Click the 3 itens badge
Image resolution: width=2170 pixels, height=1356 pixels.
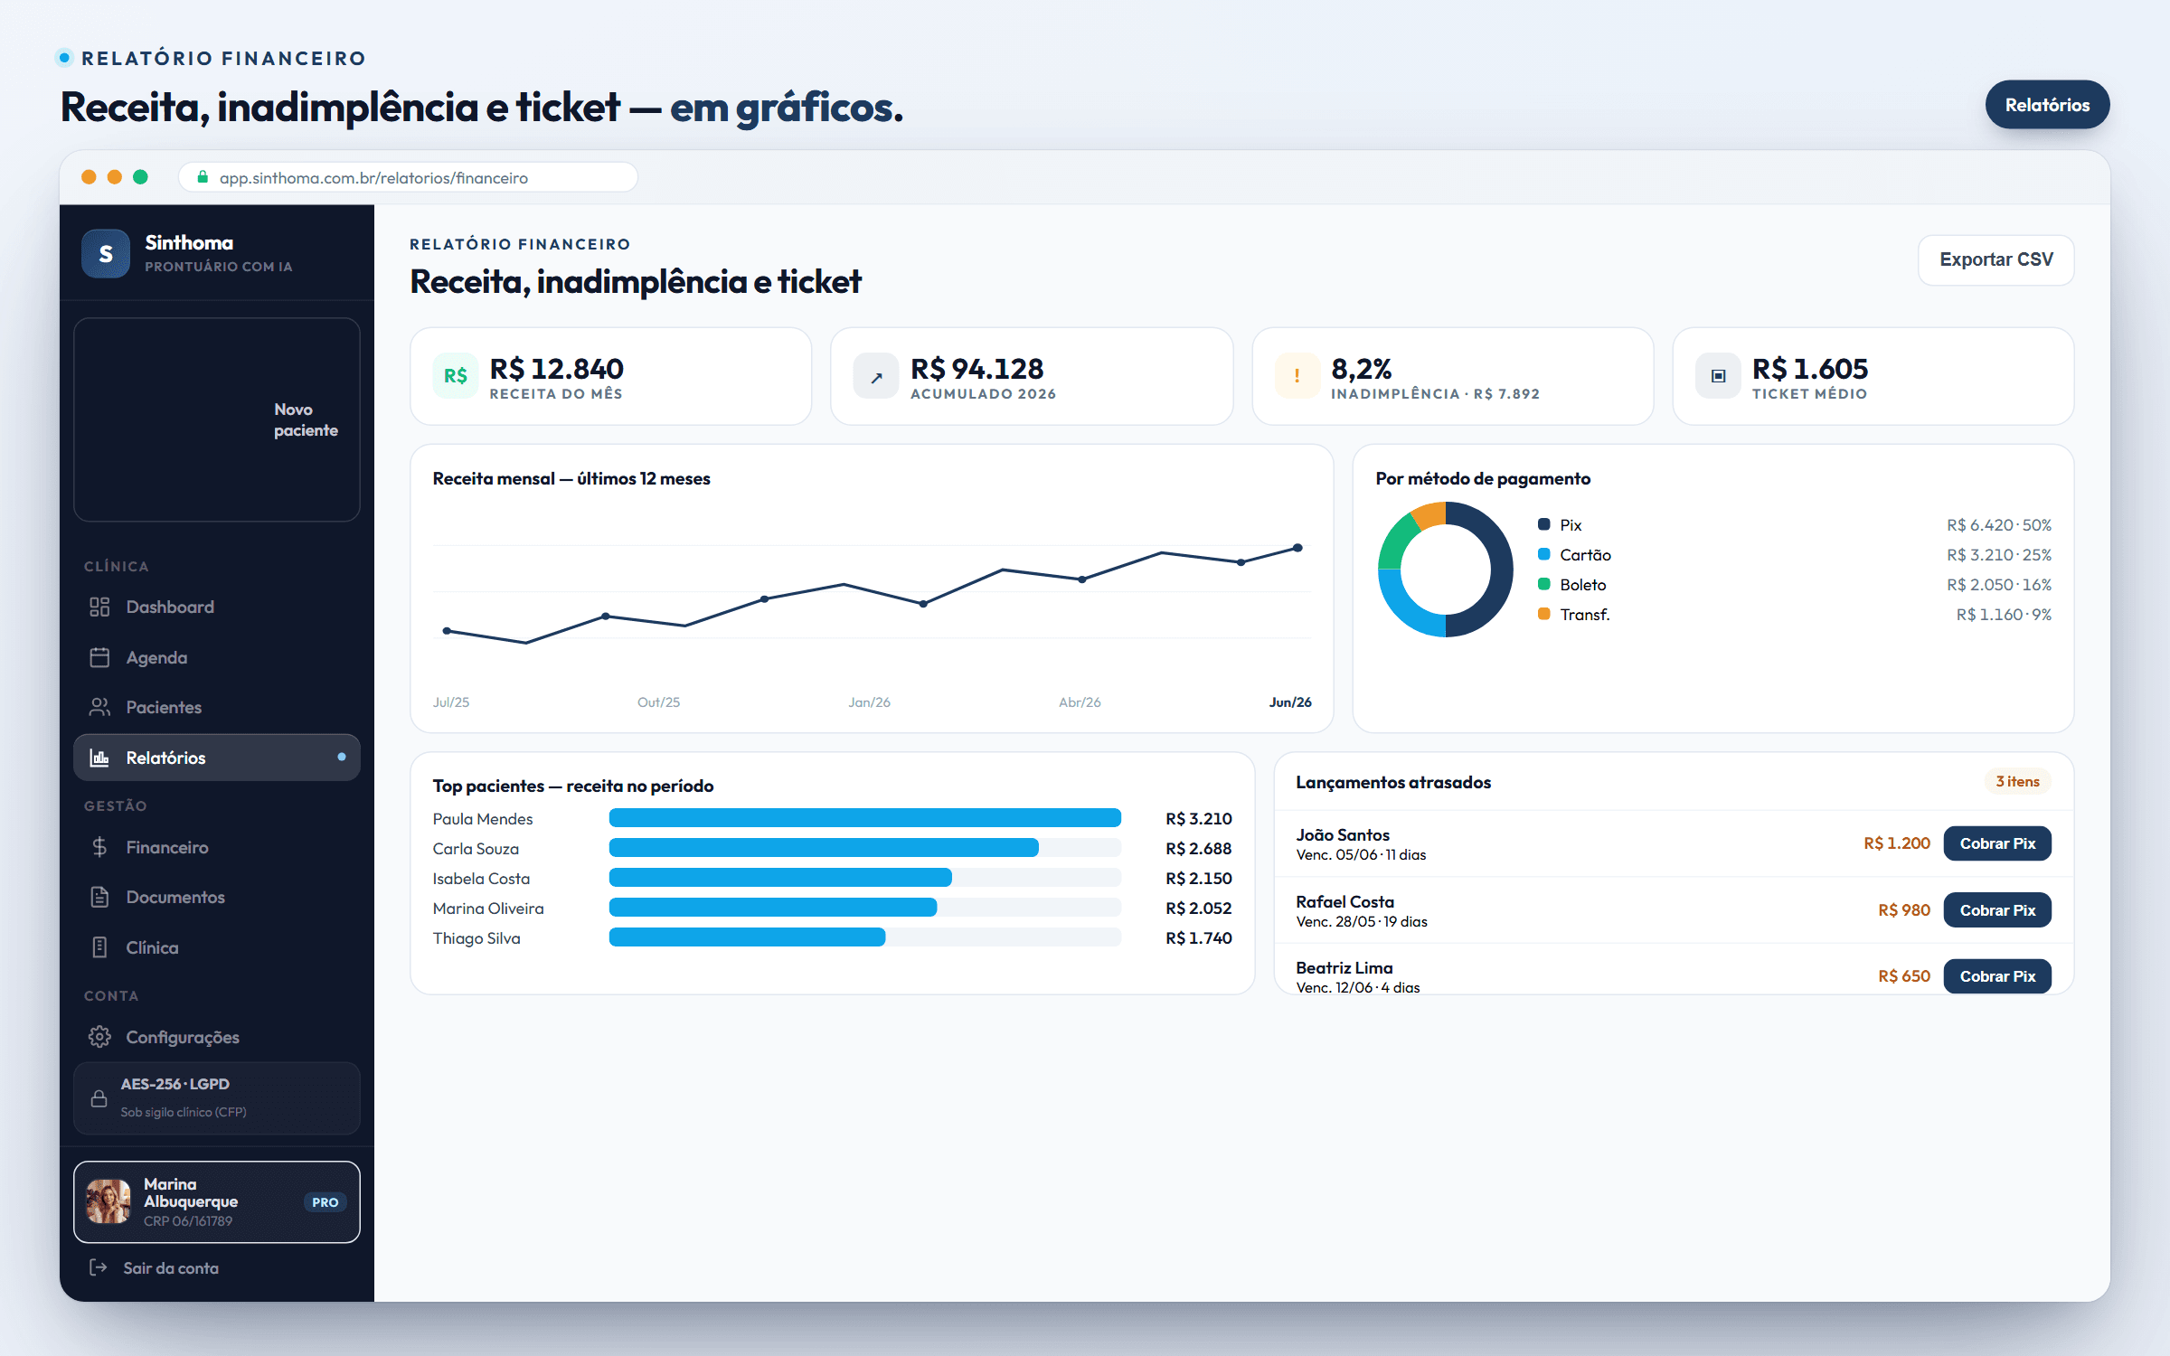click(x=2017, y=781)
